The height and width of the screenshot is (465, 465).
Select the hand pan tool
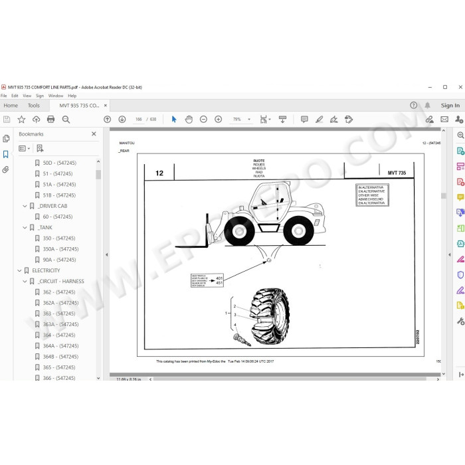pos(189,120)
